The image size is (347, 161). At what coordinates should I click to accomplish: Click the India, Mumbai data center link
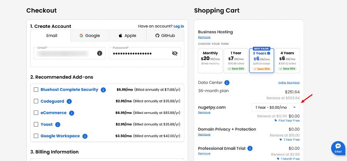pos(289,83)
